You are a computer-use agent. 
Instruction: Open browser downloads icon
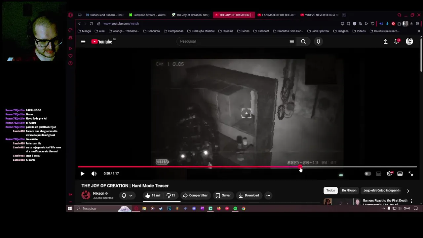tap(411, 24)
